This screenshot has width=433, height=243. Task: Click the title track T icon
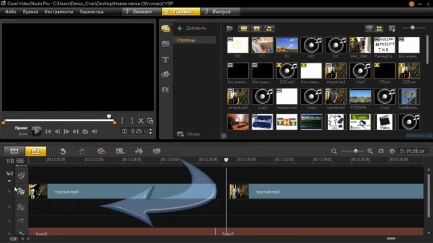(21, 221)
